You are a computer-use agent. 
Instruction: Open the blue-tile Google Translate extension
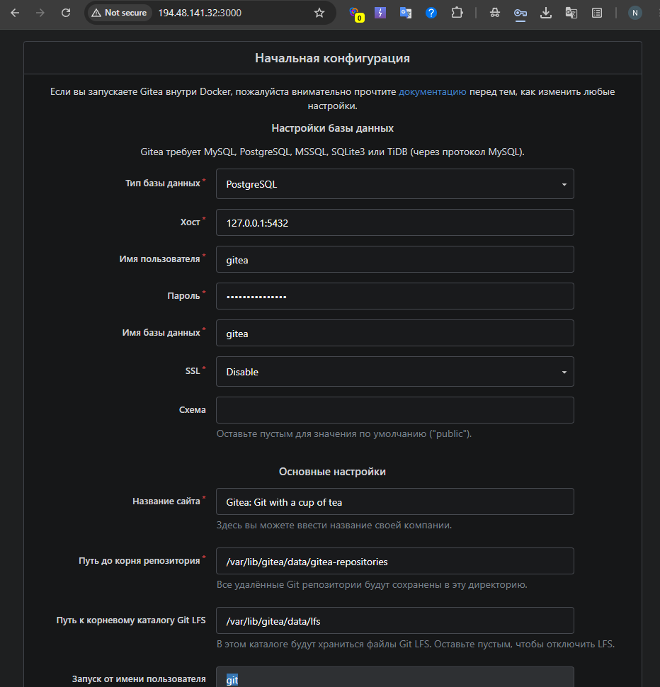tap(406, 13)
